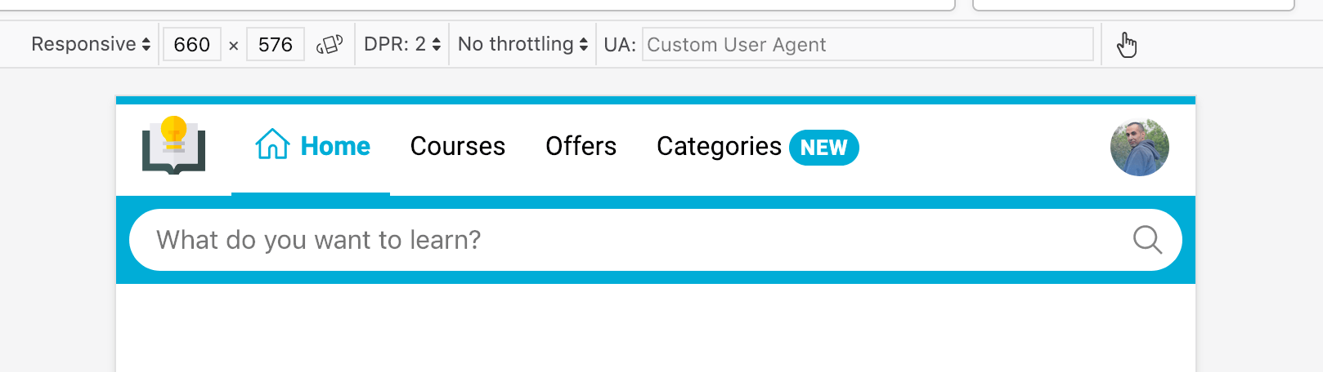Screen dimensions: 1323x372
Task: Click the viewport height field showing 576
Action: (276, 44)
